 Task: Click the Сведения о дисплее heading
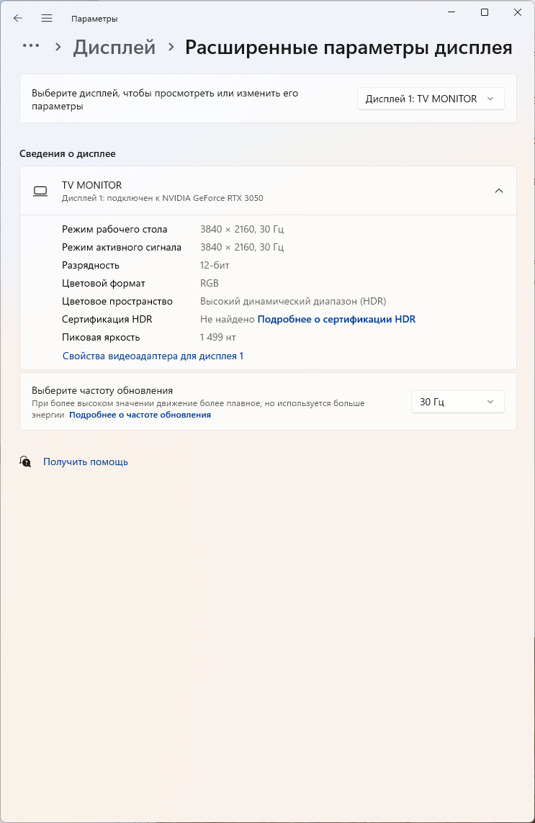68,153
